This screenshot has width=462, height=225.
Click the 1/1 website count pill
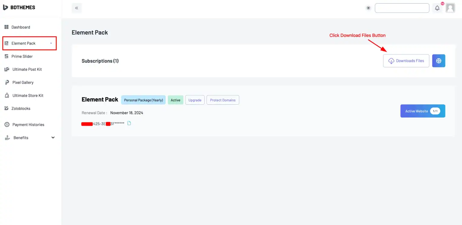coord(435,111)
